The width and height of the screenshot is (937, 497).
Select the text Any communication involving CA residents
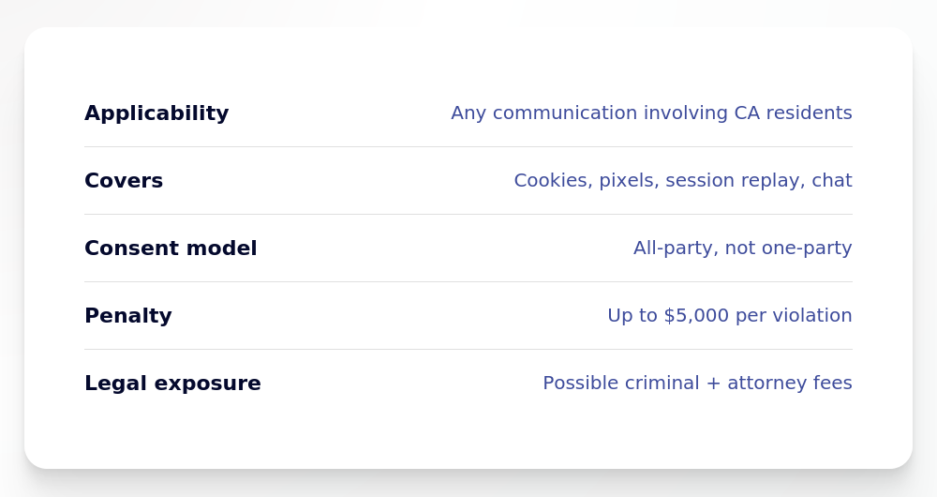tap(651, 113)
